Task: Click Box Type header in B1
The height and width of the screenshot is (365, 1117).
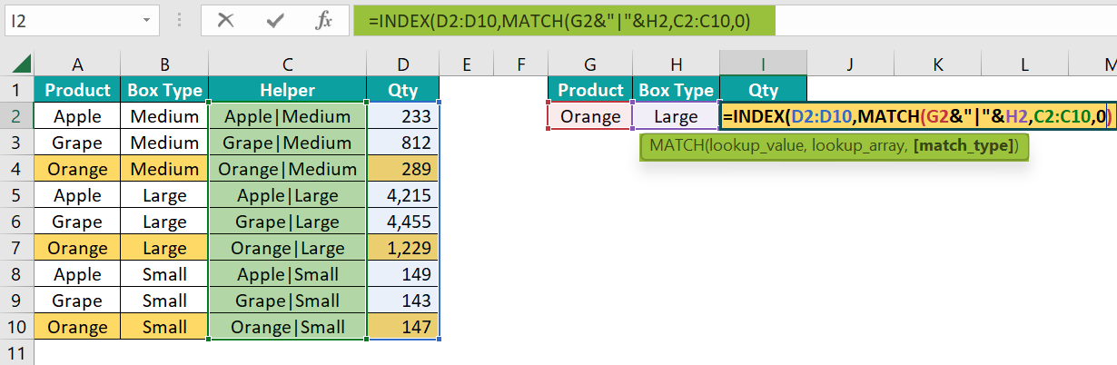Action: point(164,90)
